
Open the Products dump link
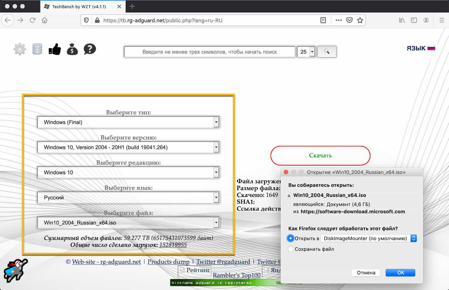(169, 262)
